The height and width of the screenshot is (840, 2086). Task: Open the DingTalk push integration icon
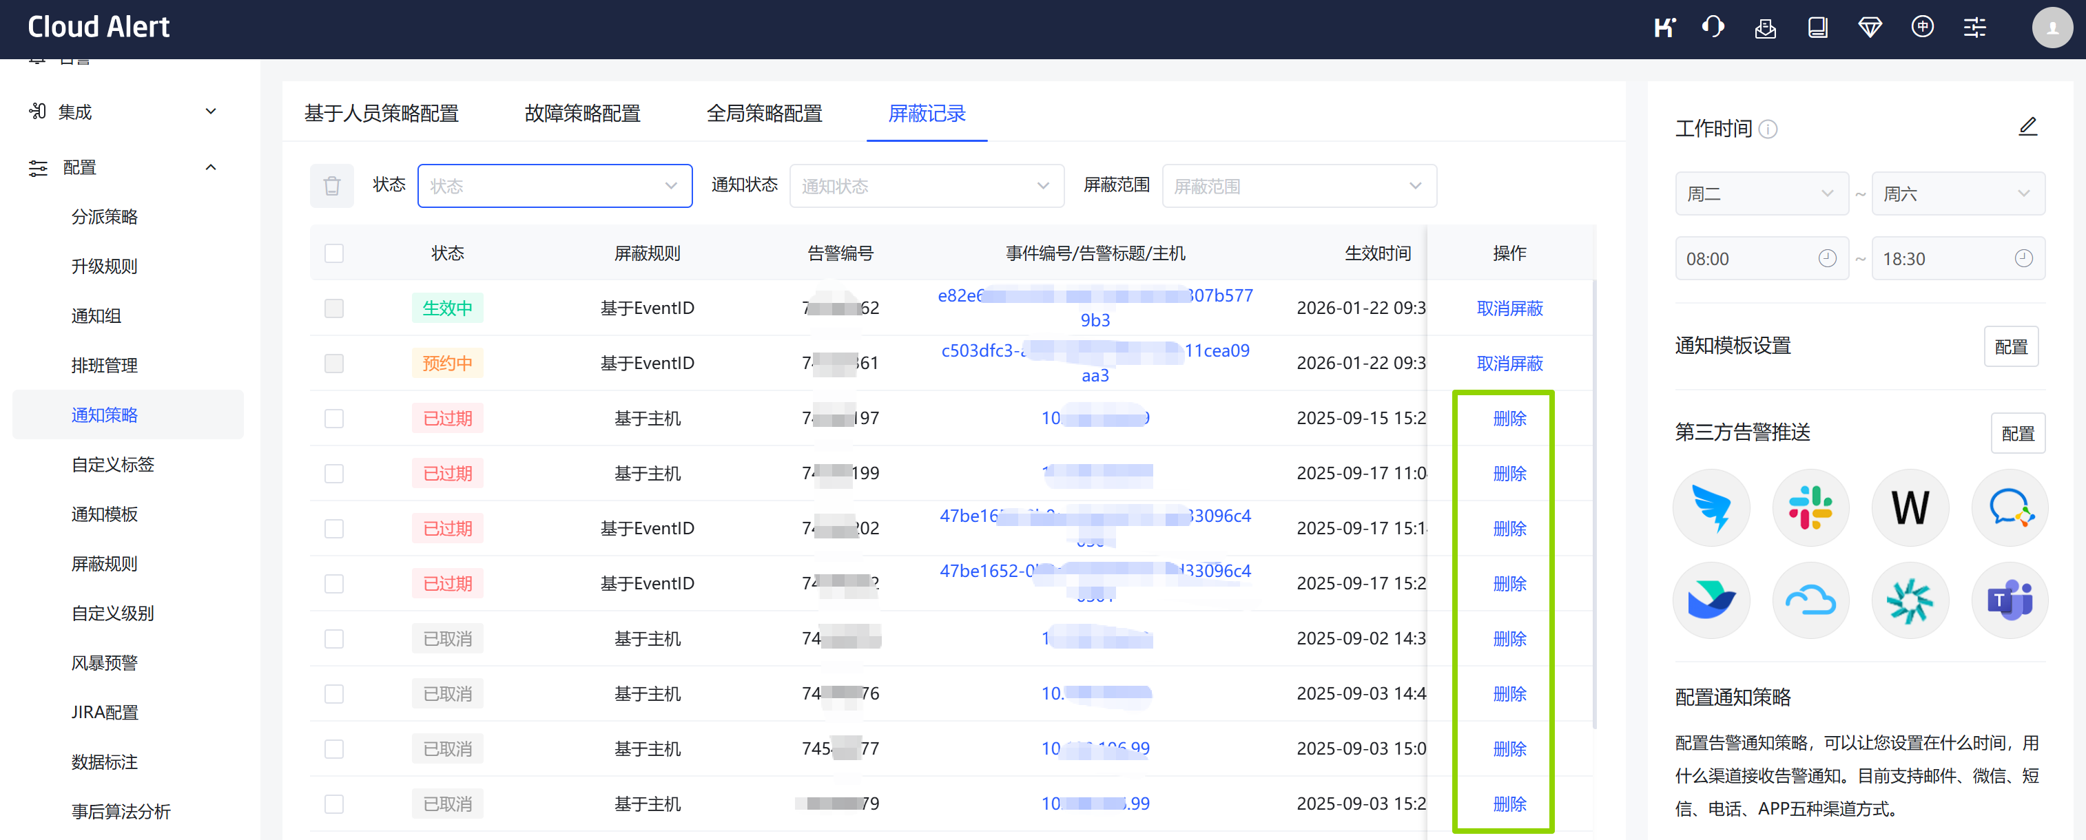click(x=1711, y=508)
